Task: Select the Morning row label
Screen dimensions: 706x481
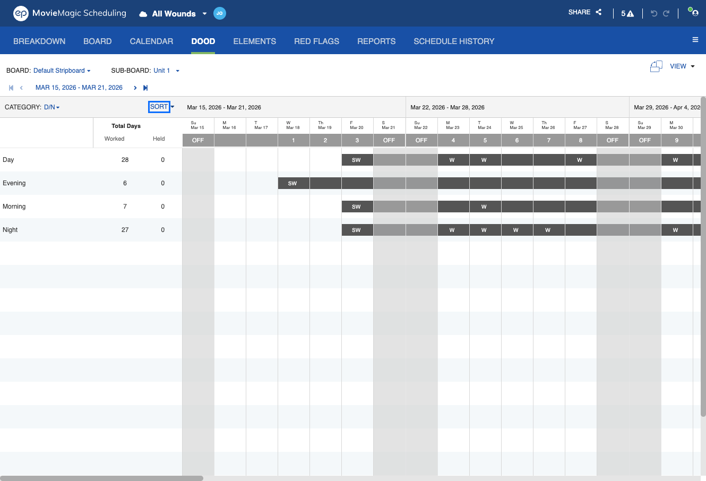Action: coord(14,207)
